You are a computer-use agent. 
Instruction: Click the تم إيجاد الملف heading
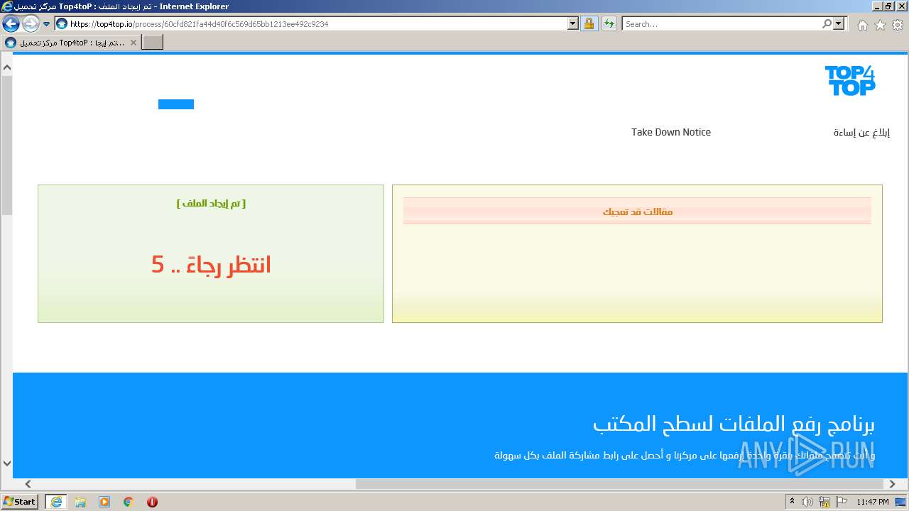click(211, 203)
